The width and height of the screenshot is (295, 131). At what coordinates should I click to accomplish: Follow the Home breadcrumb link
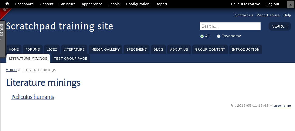[11, 70]
